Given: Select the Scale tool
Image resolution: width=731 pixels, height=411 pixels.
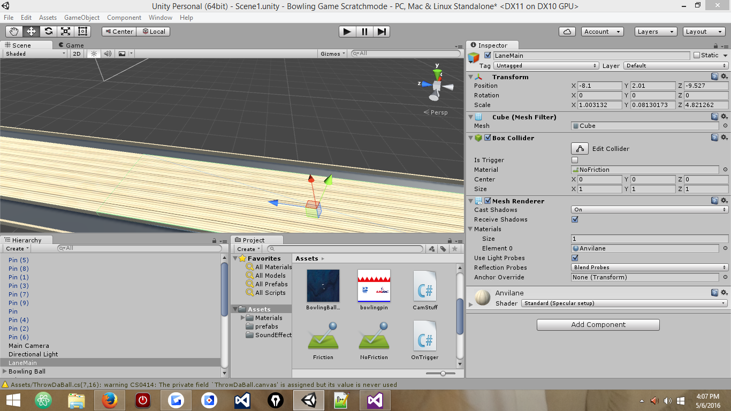Looking at the screenshot, I should (x=65, y=32).
